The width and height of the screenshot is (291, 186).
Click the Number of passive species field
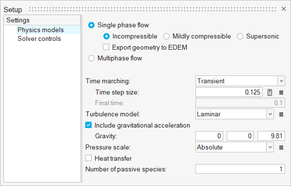coord(240,169)
